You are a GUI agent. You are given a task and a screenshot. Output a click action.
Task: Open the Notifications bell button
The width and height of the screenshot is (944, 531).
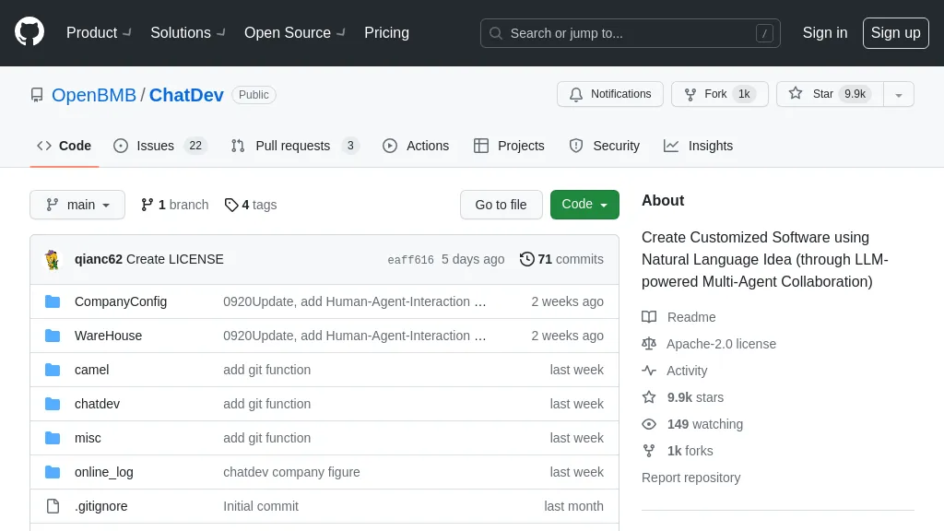[x=609, y=94]
